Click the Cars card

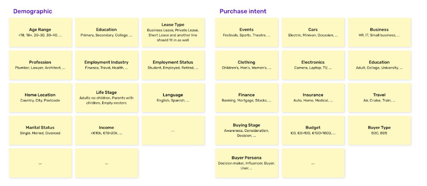(x=313, y=32)
